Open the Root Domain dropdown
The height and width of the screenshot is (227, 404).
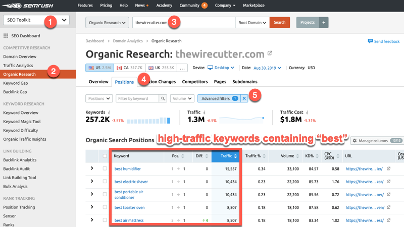252,23
